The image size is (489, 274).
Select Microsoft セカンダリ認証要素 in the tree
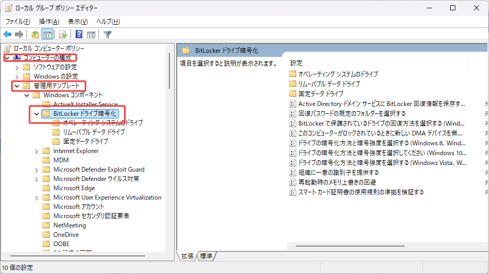(91, 216)
